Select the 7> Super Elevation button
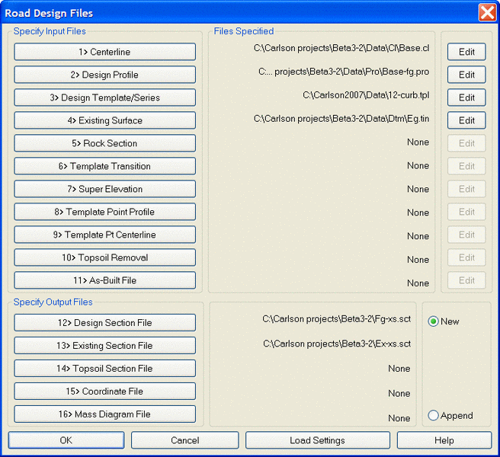Screen dimensions: 500x457 tap(104, 189)
